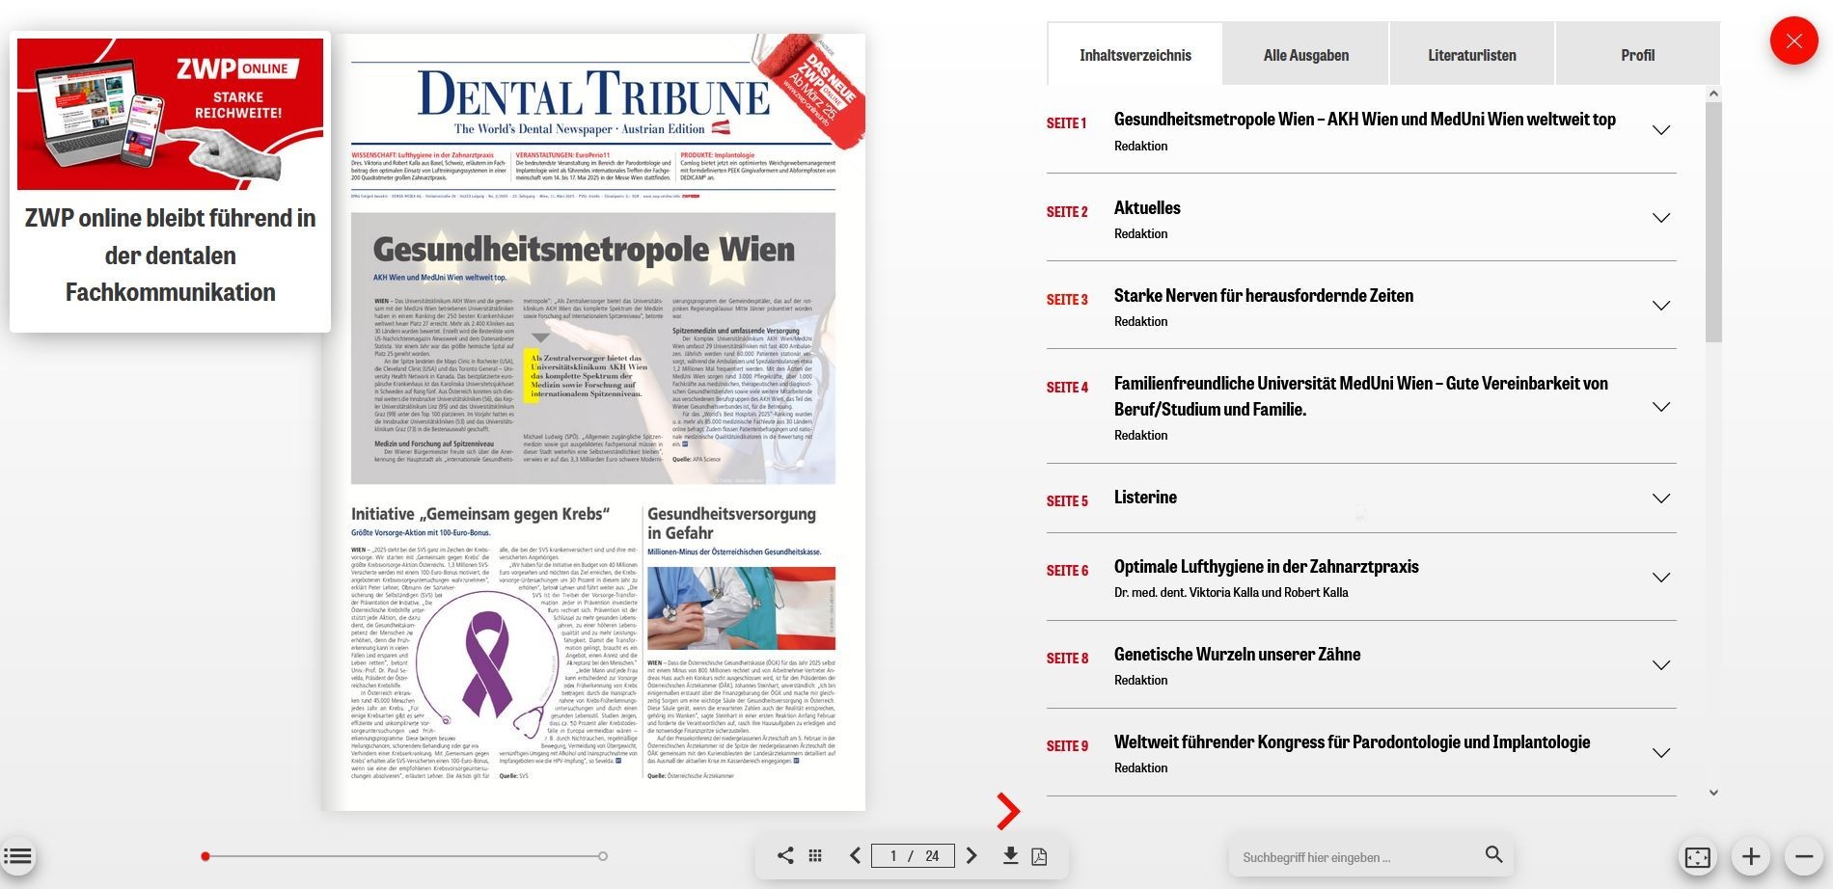
Task: Click the 'SEITE 1' page label
Action: [x=1066, y=123]
